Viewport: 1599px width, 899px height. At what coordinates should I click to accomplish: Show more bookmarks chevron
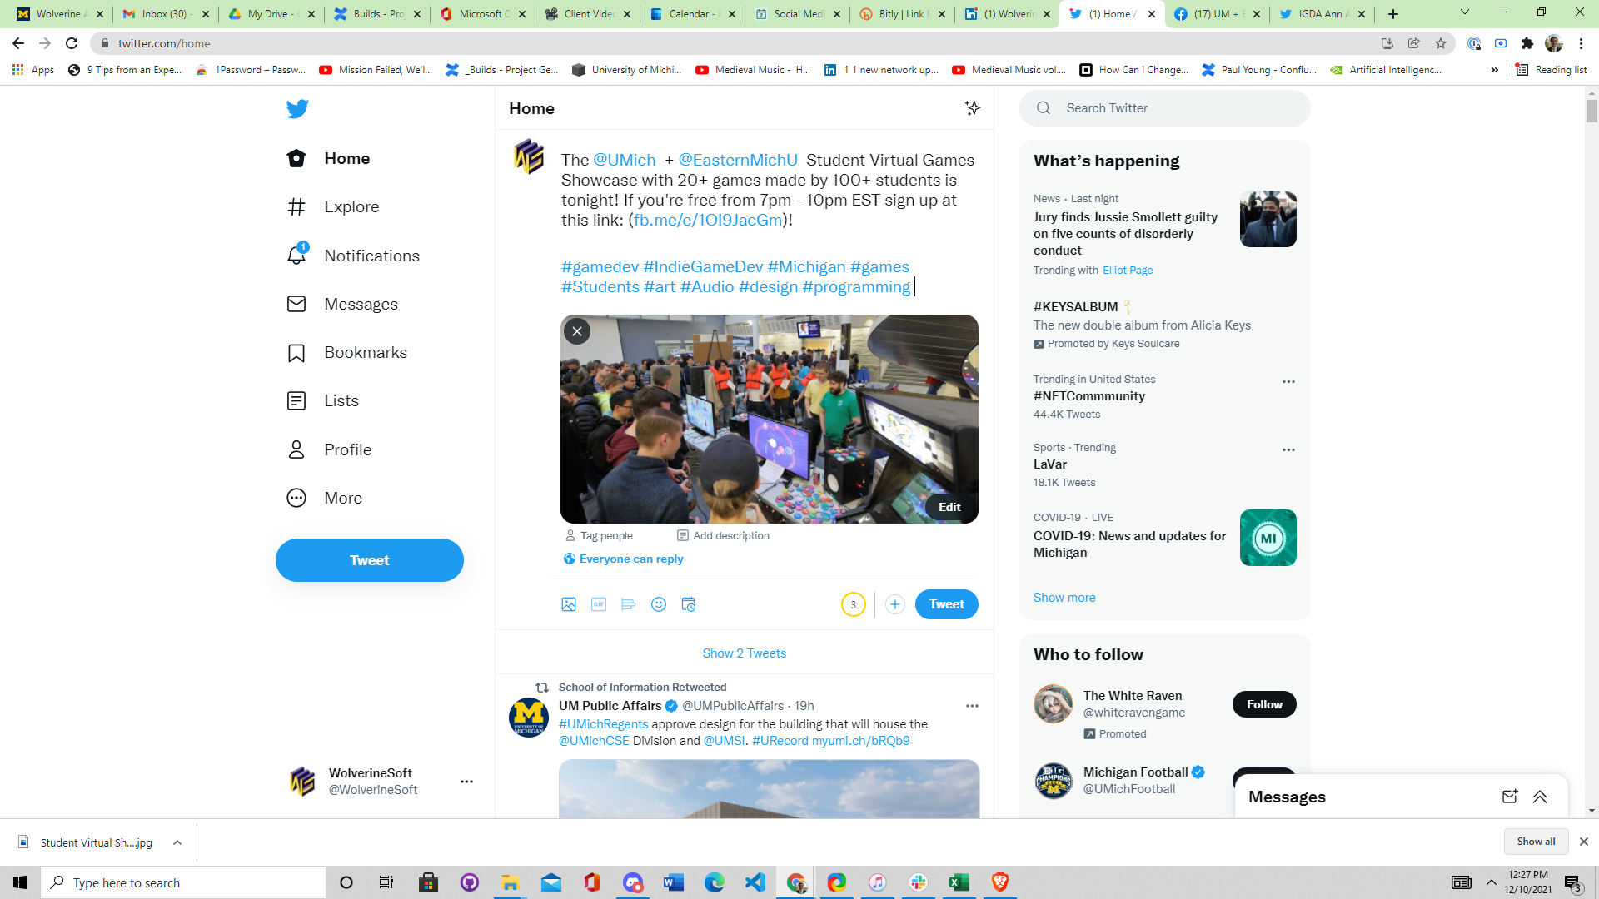(x=1495, y=70)
